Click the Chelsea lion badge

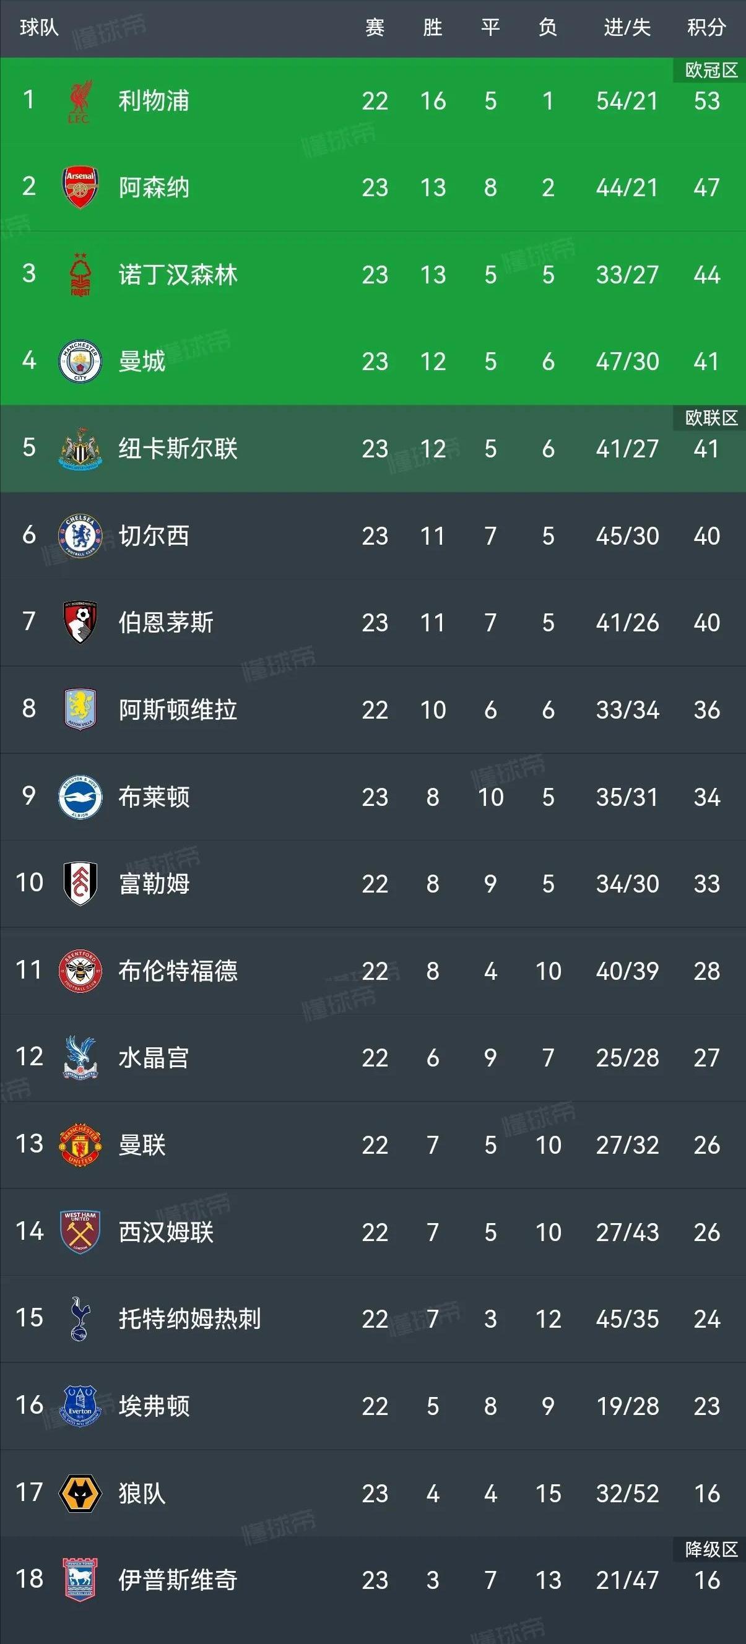pyautogui.click(x=80, y=535)
